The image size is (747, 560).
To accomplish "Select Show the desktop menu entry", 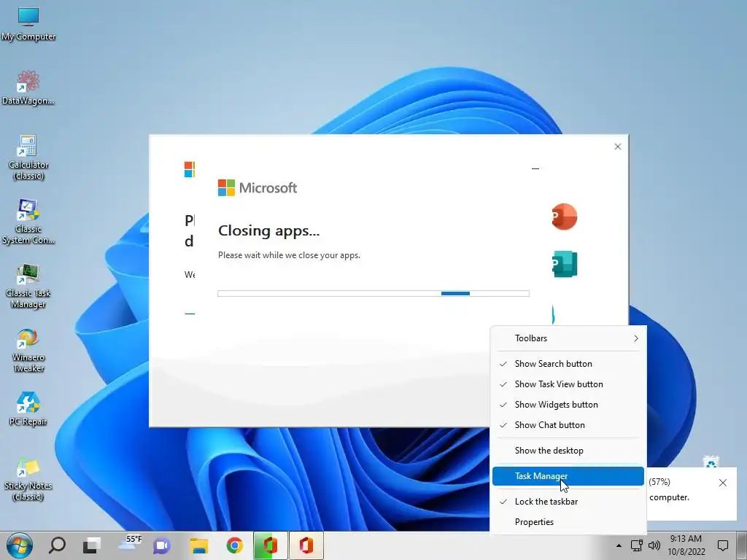I will [x=568, y=451].
